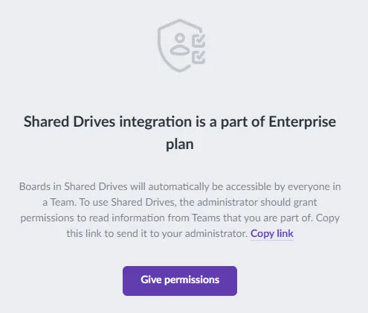
Task: Select the person figure inside the shield
Action: pos(180,44)
